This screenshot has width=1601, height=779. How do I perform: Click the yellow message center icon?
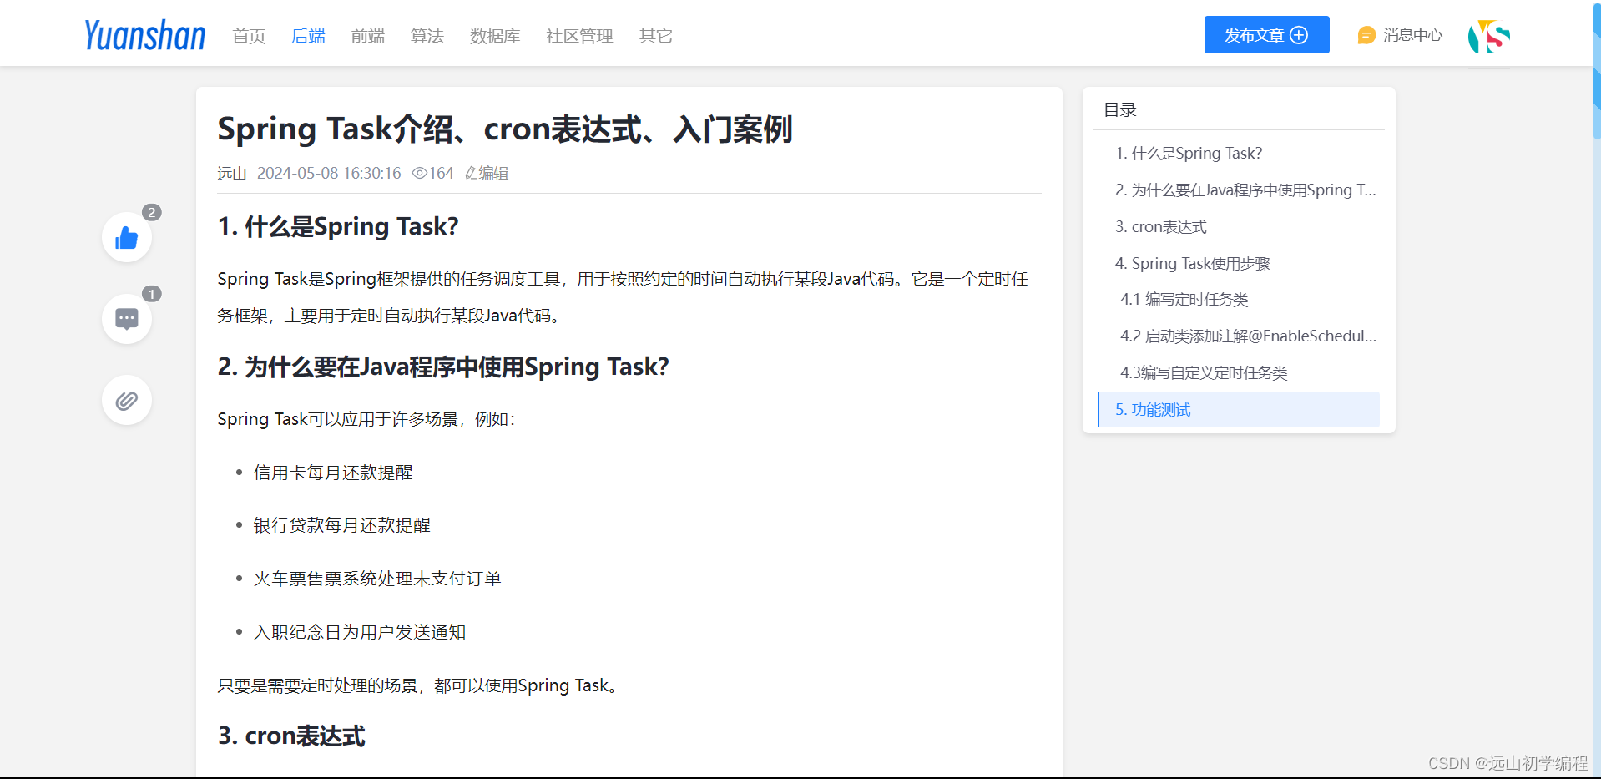tap(1366, 35)
